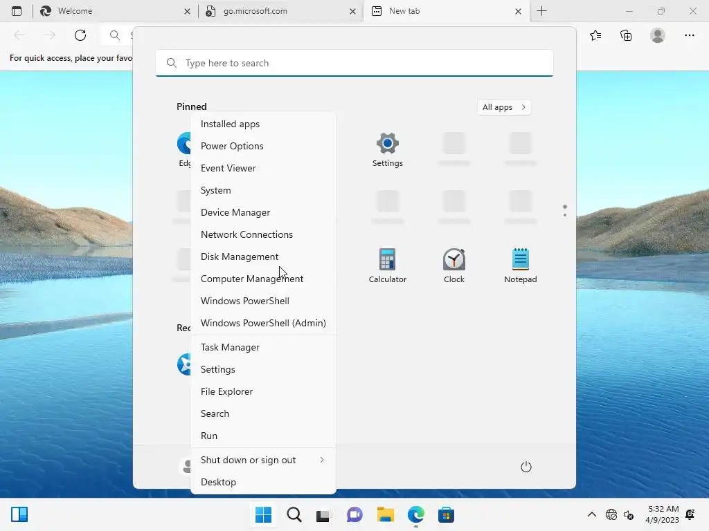Open Microsoft Store from the taskbar
This screenshot has width=709, height=531.
(x=446, y=514)
